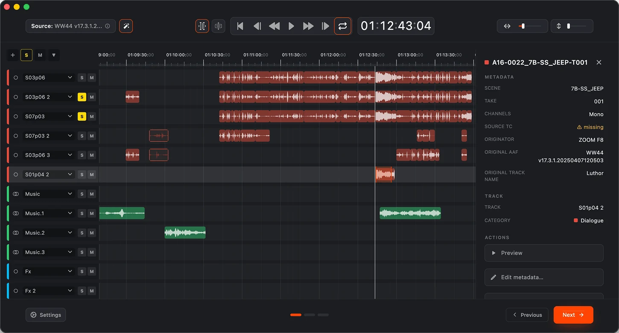Open the S01p04 2 track name dropdown
The image size is (619, 333).
(49, 175)
